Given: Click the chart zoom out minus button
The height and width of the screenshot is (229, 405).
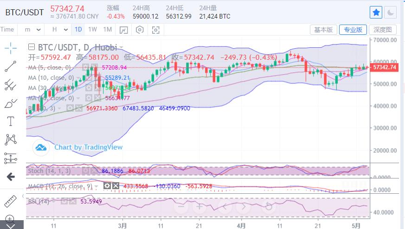Looking at the screenshot, I should [181, 207].
